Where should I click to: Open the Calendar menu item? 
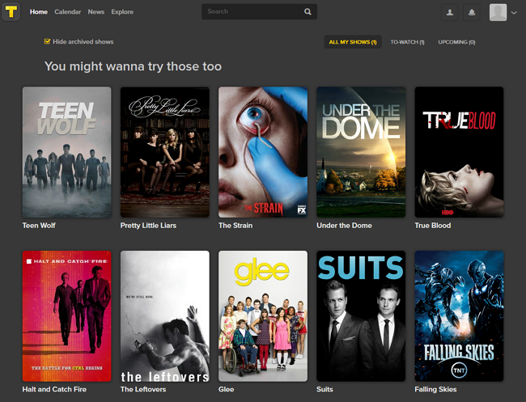(68, 12)
